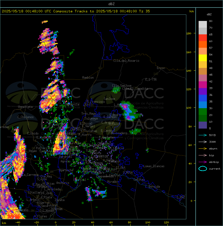The width and height of the screenshot is (223, 226).
Task: Click the 'Lomas_Blancas' map label
Action: coord(154,166)
